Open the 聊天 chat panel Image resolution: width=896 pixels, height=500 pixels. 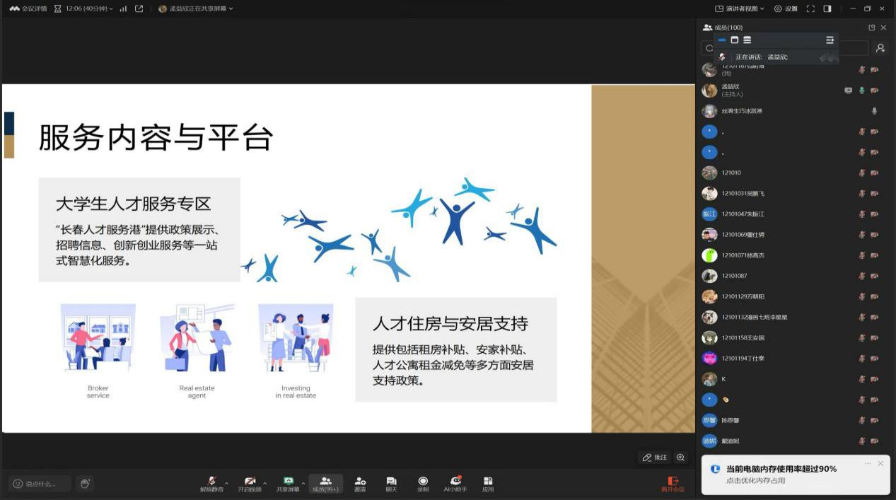click(x=391, y=481)
